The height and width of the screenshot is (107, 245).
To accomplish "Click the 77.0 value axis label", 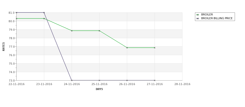I will click(12, 47).
